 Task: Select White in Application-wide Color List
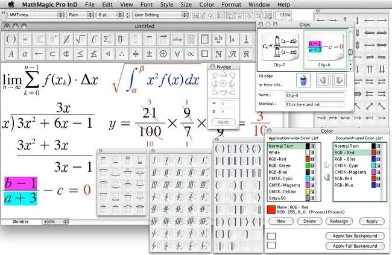coord(291,153)
